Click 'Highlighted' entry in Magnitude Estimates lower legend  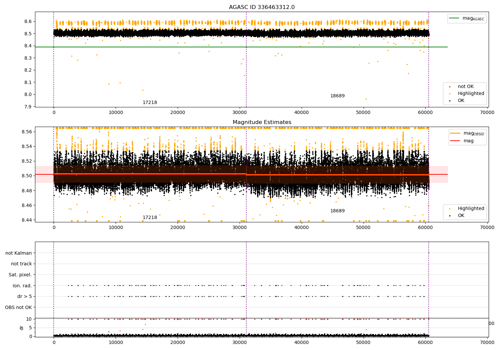(471, 209)
